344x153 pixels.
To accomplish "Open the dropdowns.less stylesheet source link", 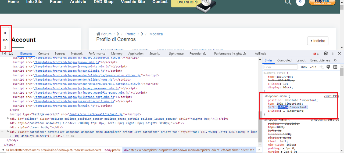I will pyautogui.click(x=325, y=120).
